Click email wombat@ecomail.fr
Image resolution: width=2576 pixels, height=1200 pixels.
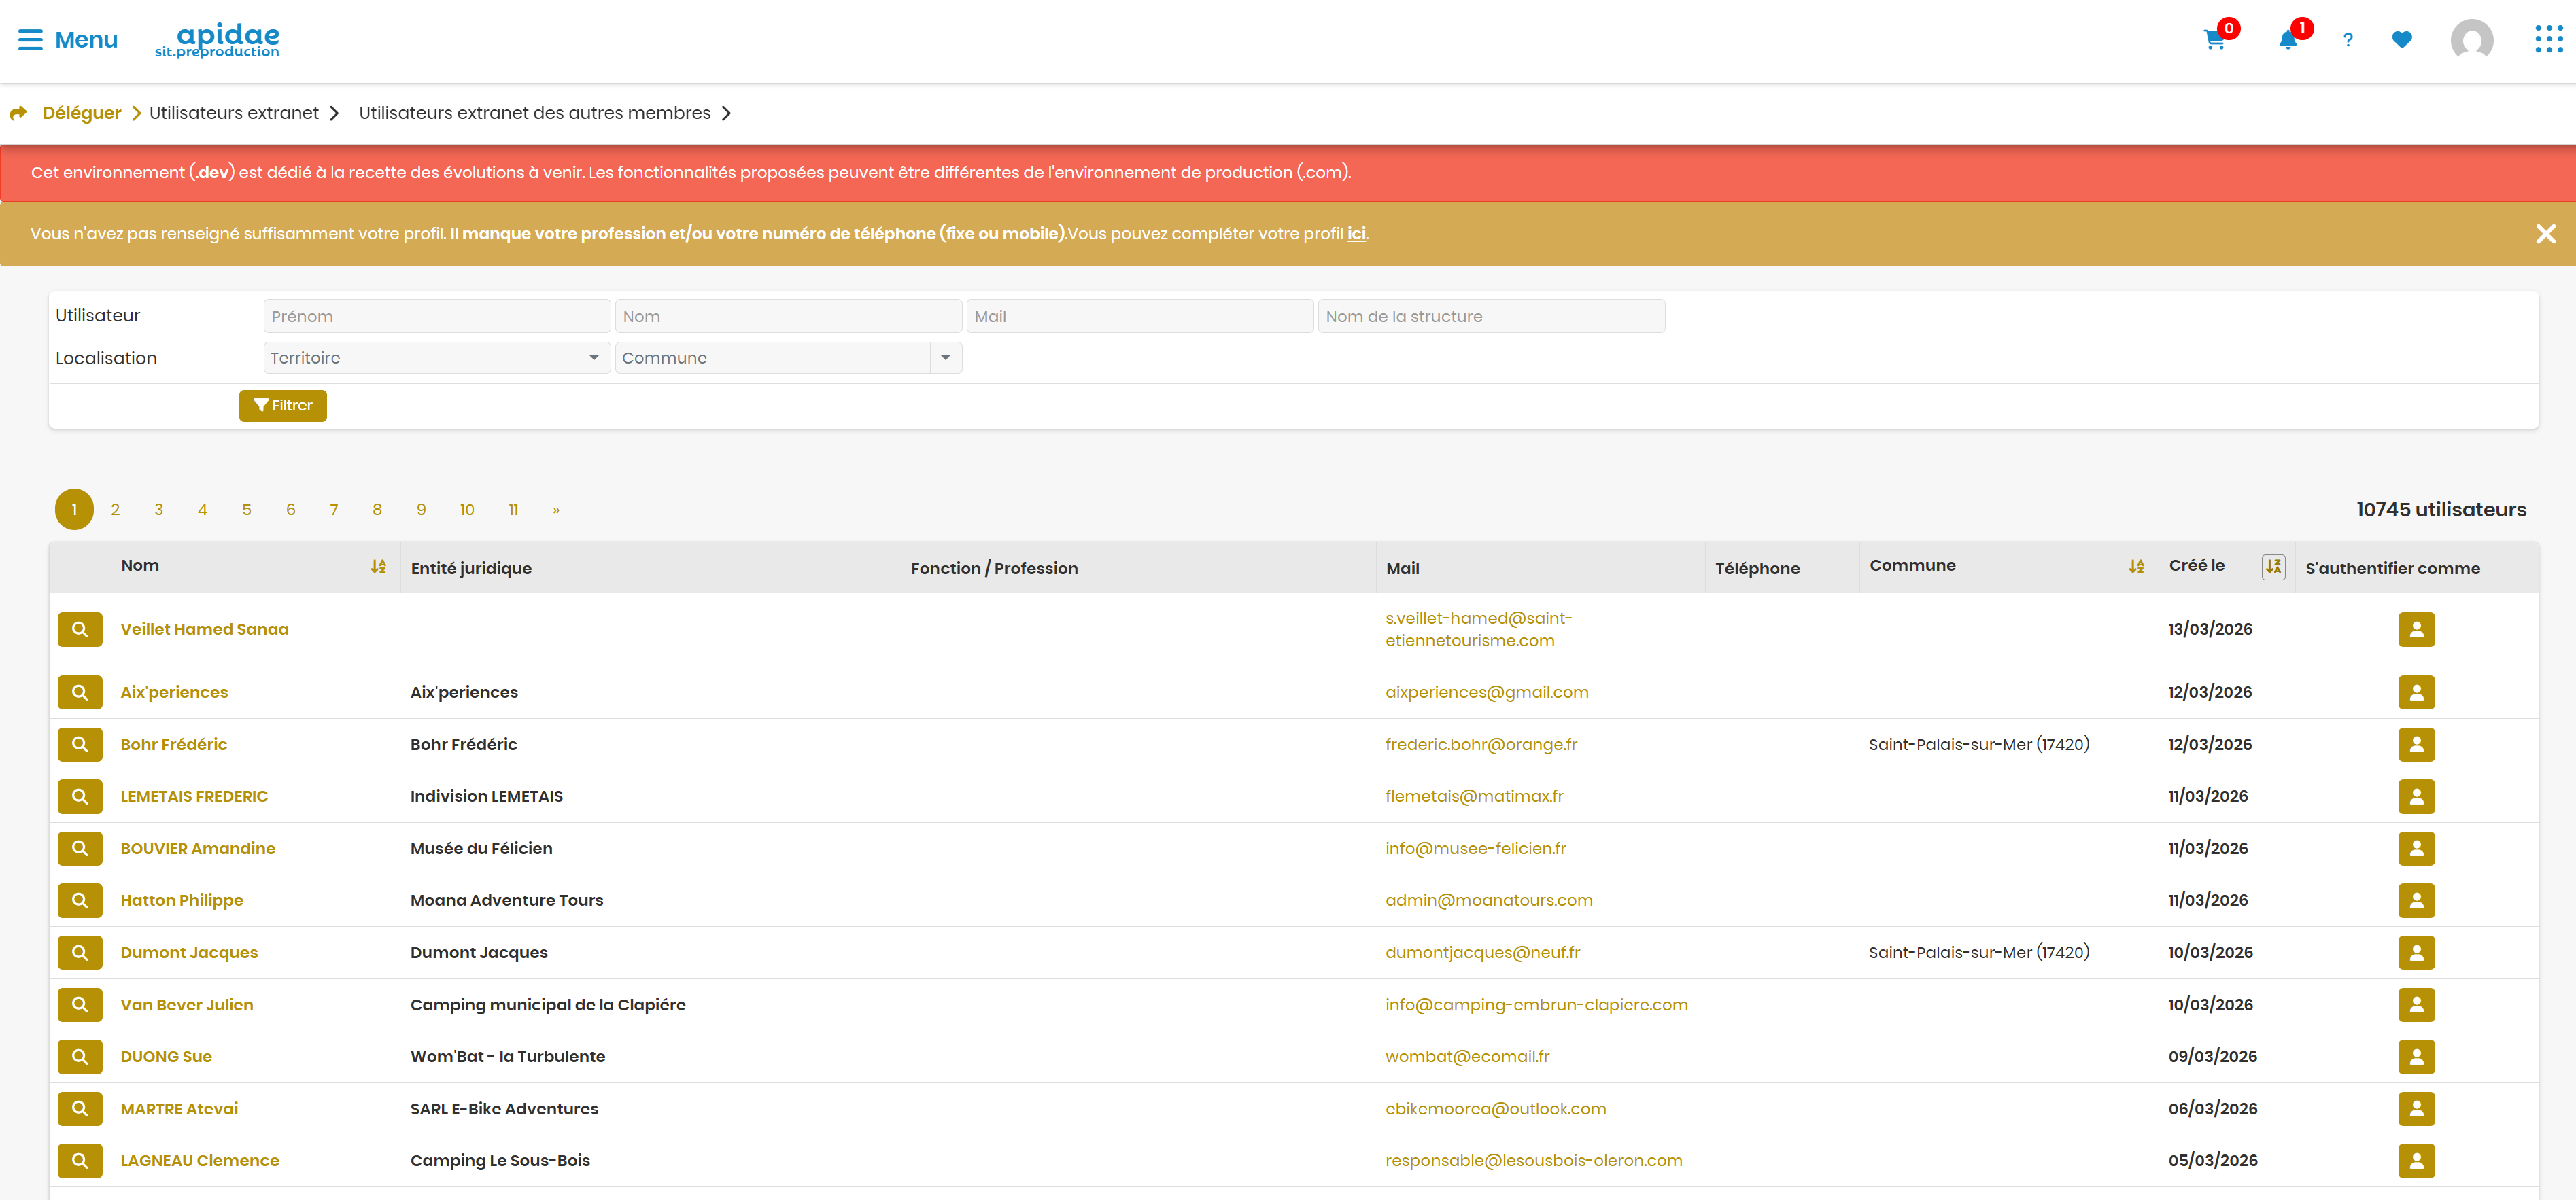coord(1467,1056)
